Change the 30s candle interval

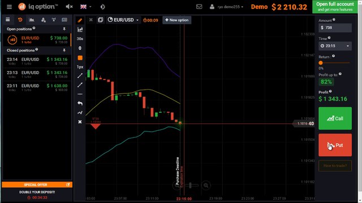(x=80, y=39)
